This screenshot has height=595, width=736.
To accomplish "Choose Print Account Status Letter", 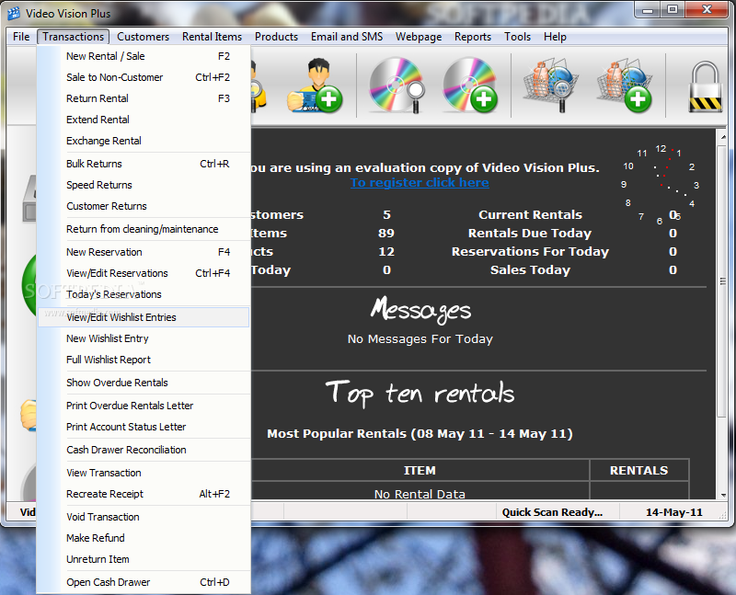I will (x=144, y=427).
